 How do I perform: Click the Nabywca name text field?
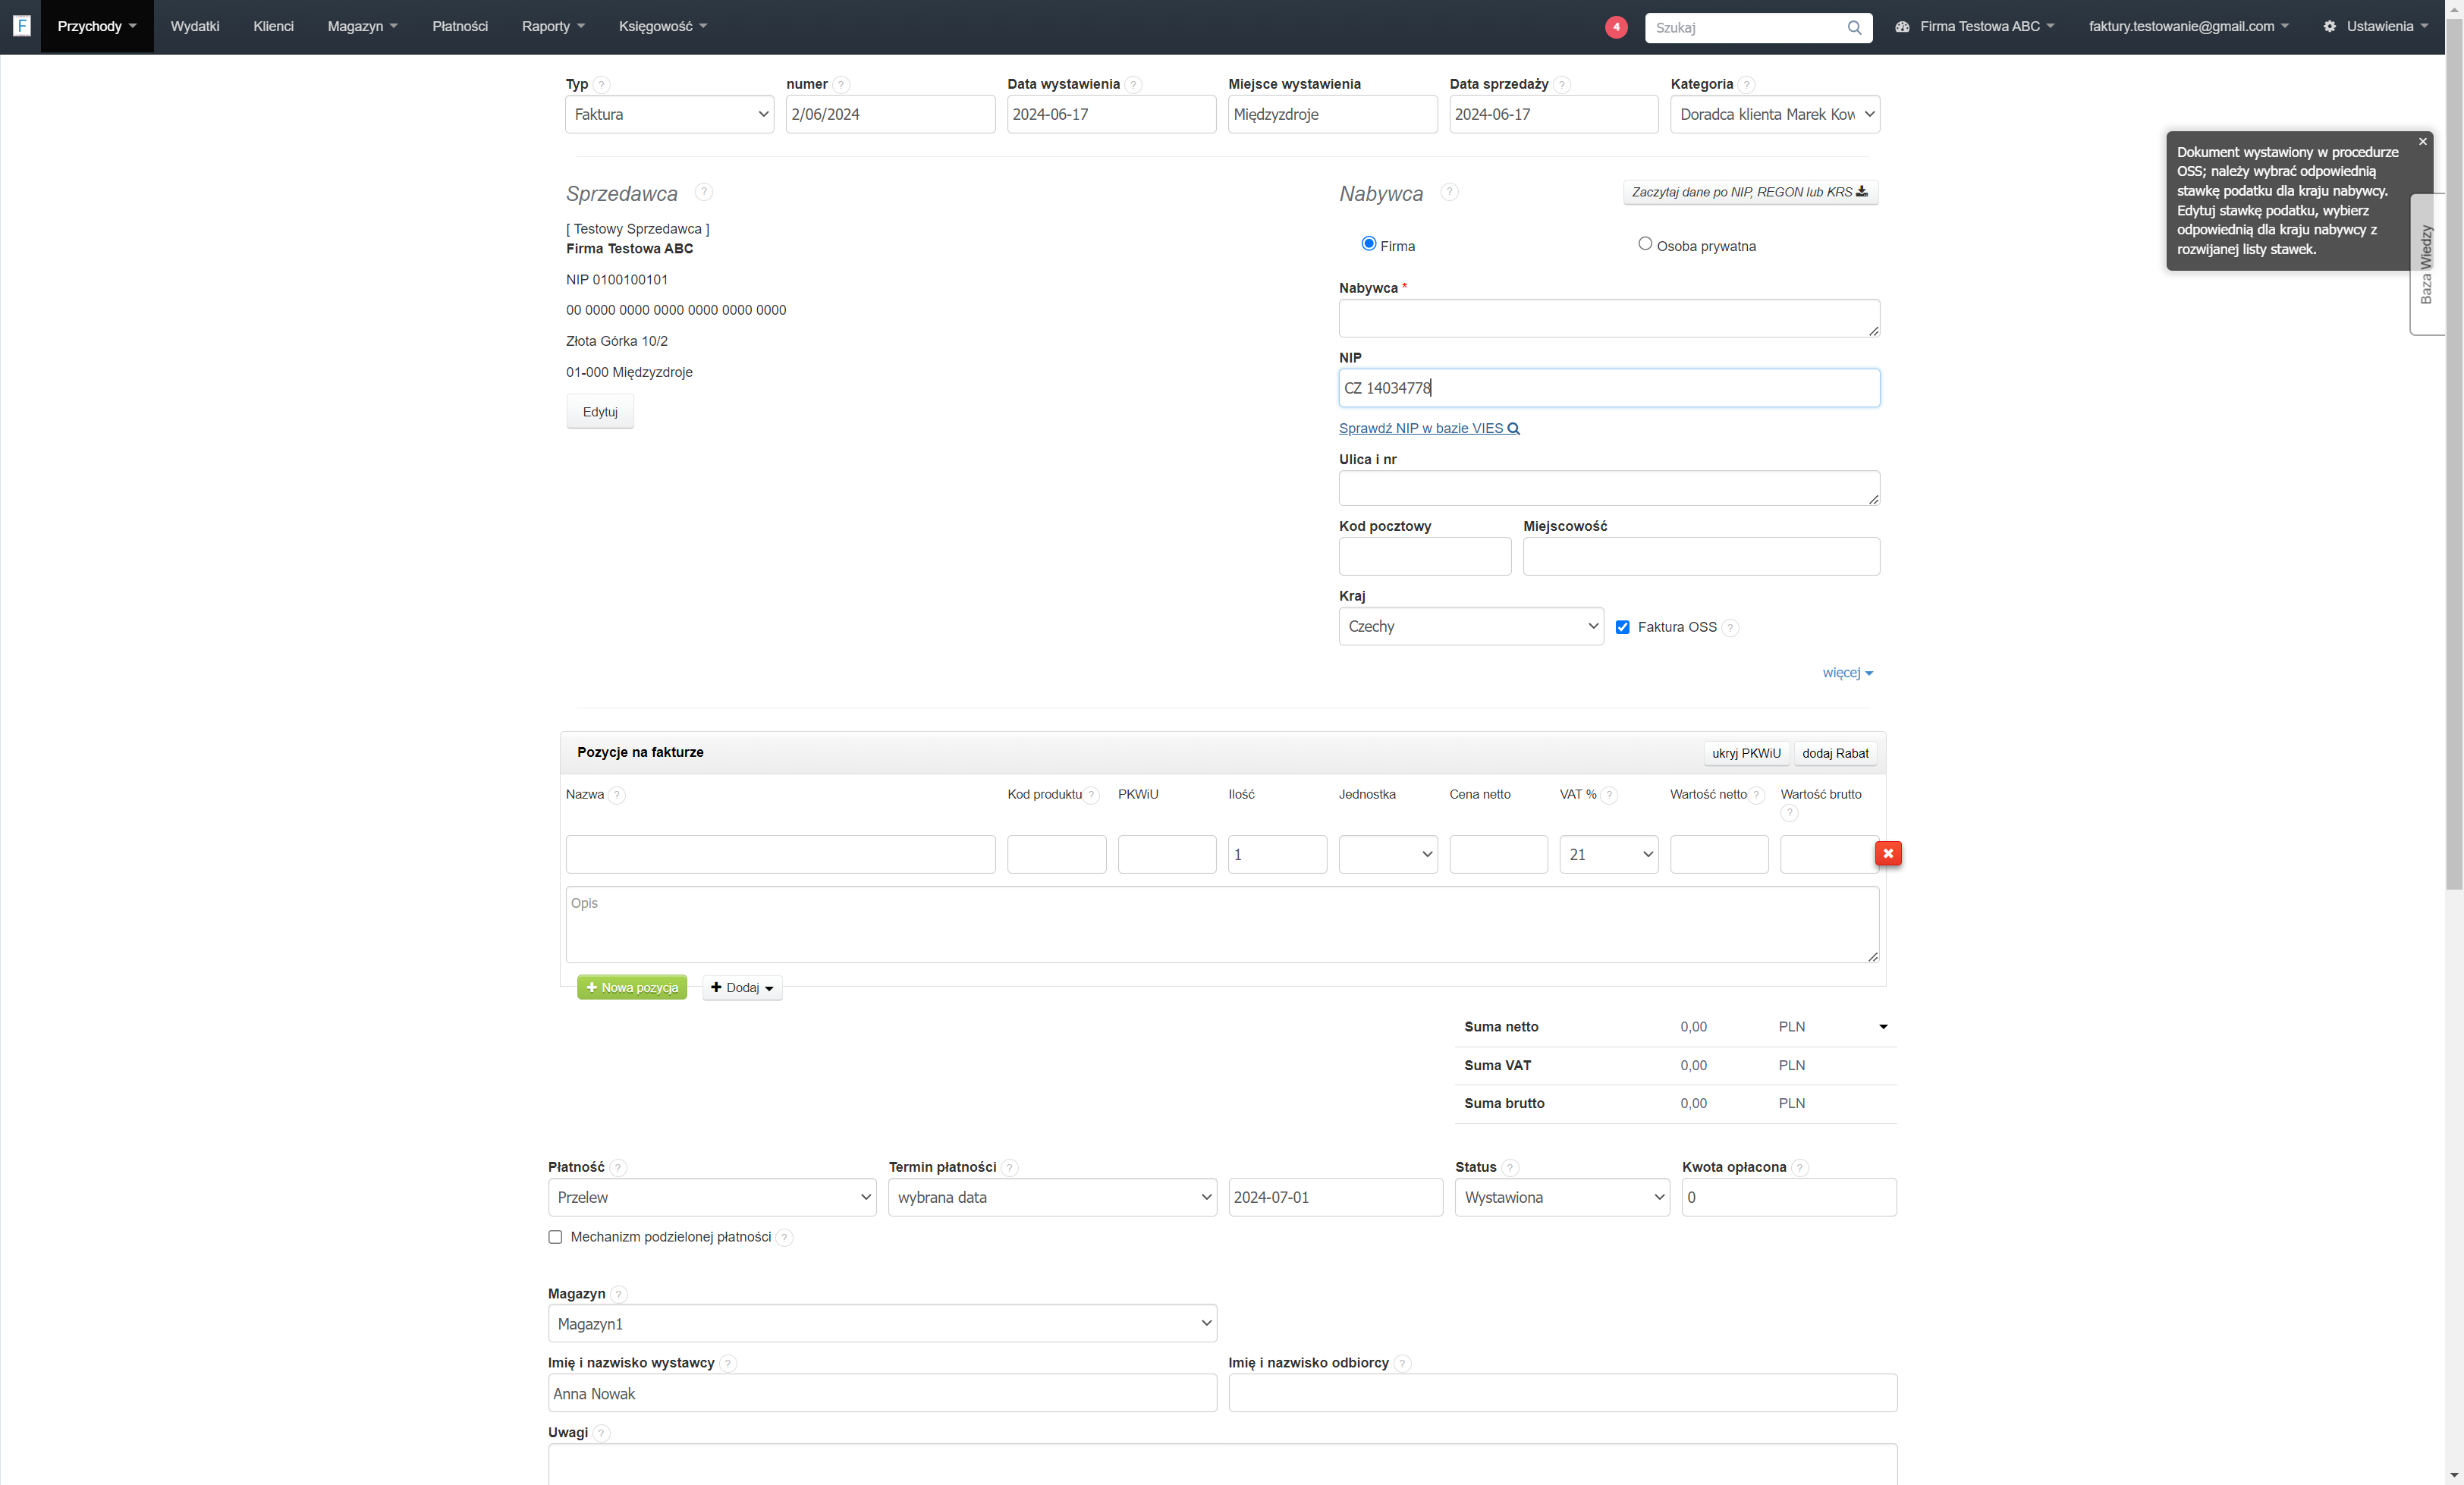coord(1609,318)
